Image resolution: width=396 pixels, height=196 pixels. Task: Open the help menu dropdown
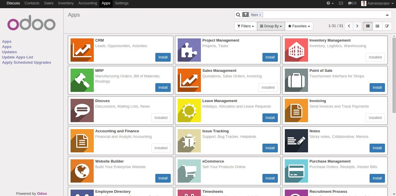(330, 3)
